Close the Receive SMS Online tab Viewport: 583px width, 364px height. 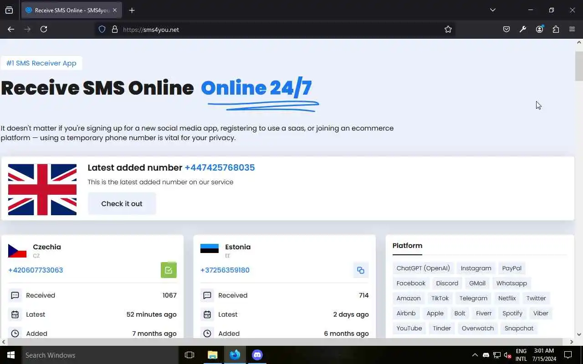pyautogui.click(x=115, y=10)
